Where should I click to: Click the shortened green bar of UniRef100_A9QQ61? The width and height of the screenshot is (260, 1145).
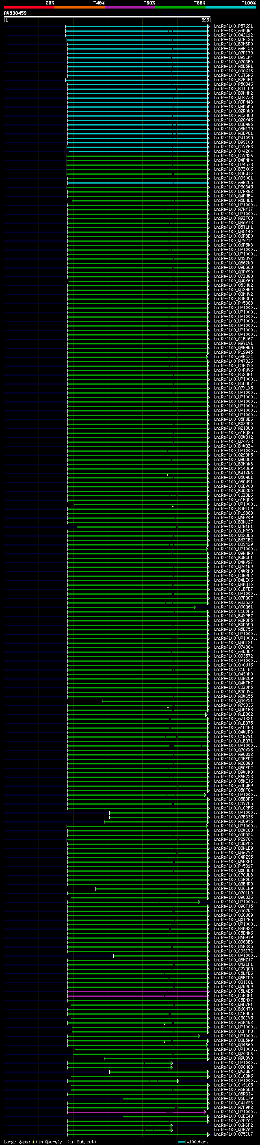pos(132,607)
